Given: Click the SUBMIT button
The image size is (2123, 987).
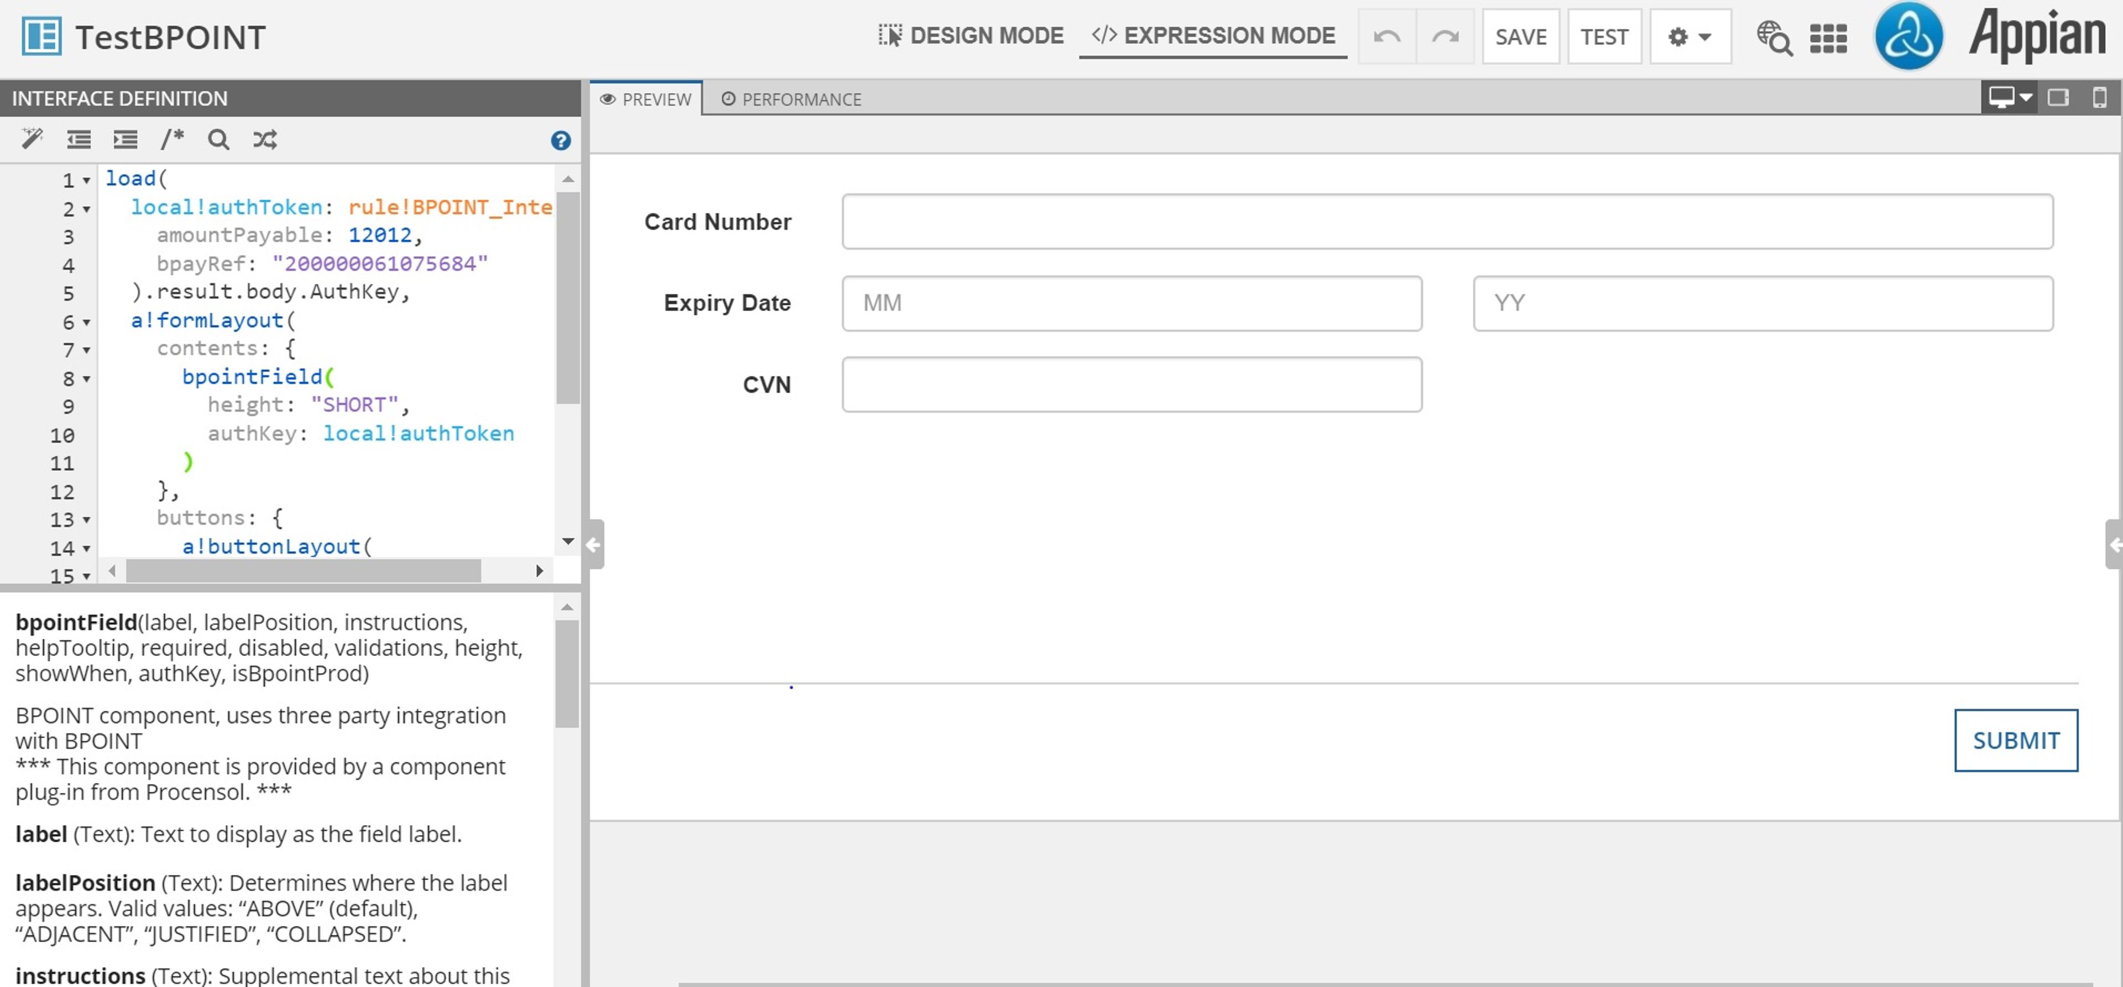Looking at the screenshot, I should click(2016, 740).
